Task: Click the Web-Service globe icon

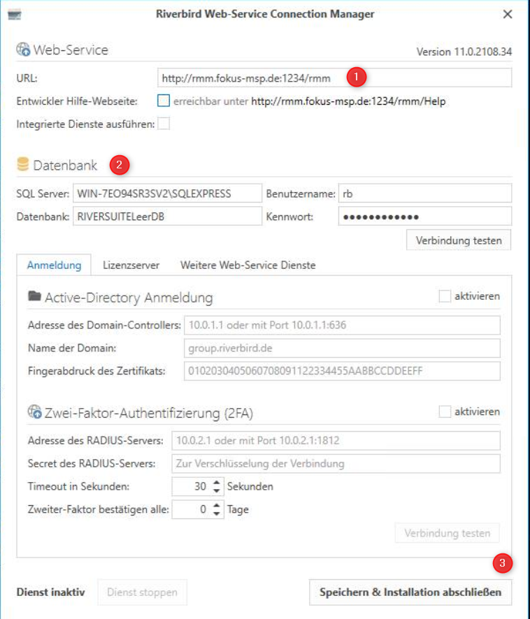Action: point(23,50)
